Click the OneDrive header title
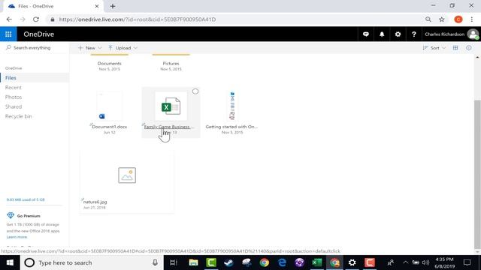 38,34
